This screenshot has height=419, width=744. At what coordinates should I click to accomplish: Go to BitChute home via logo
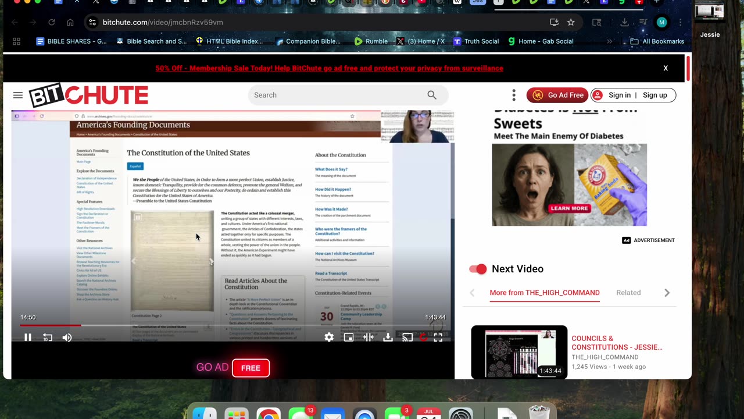pyautogui.click(x=88, y=95)
